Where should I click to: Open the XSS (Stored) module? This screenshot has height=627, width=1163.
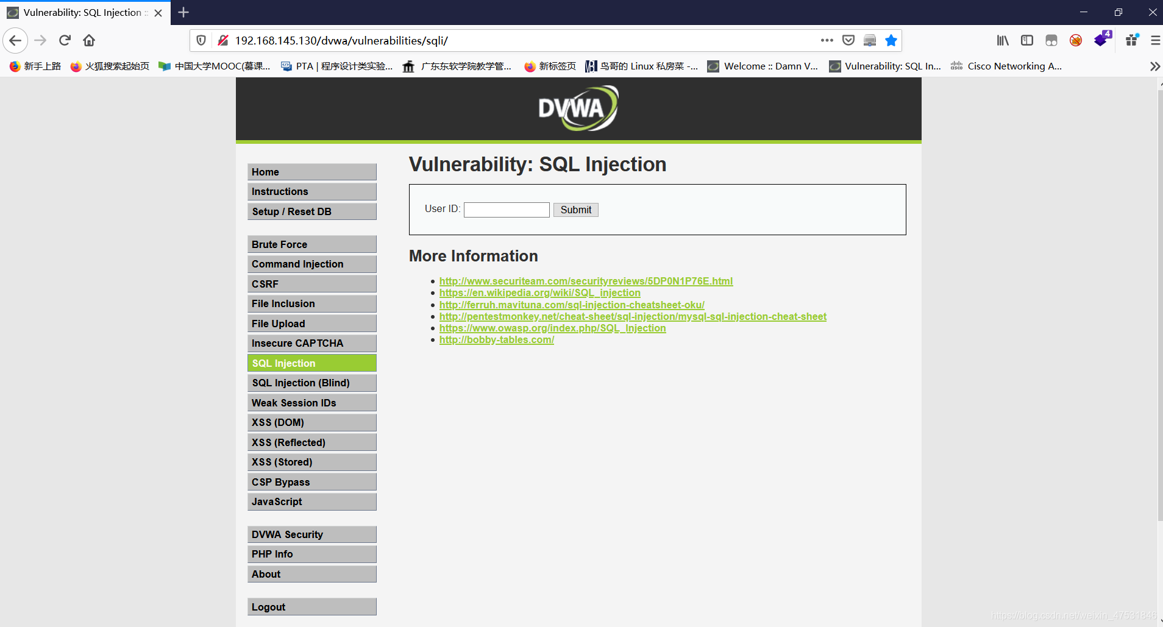coord(312,462)
